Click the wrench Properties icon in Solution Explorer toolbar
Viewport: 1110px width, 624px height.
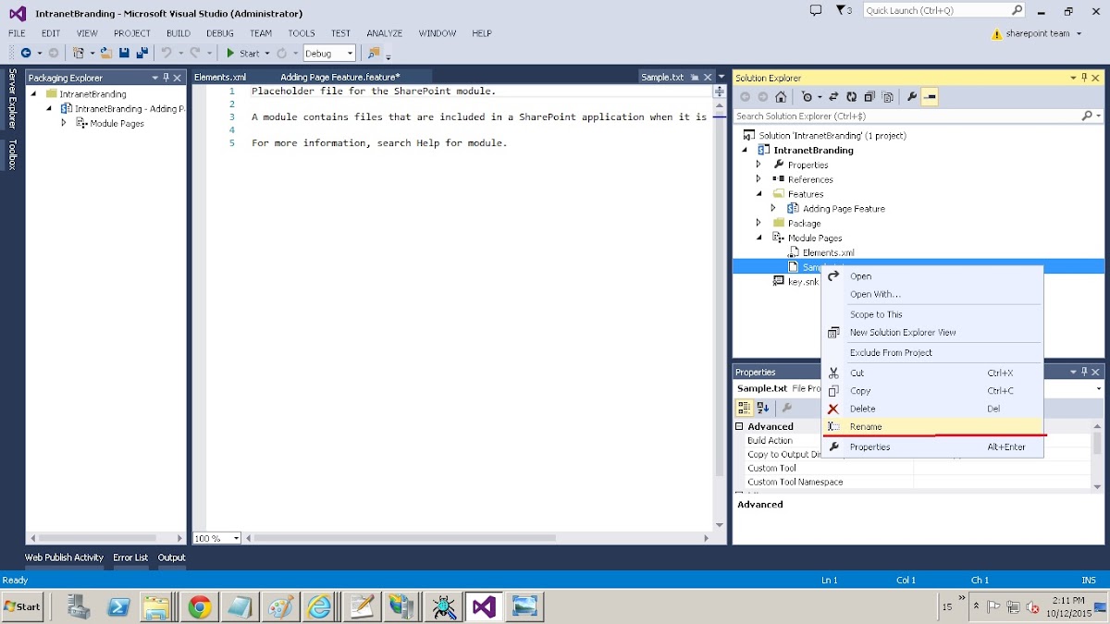click(912, 97)
